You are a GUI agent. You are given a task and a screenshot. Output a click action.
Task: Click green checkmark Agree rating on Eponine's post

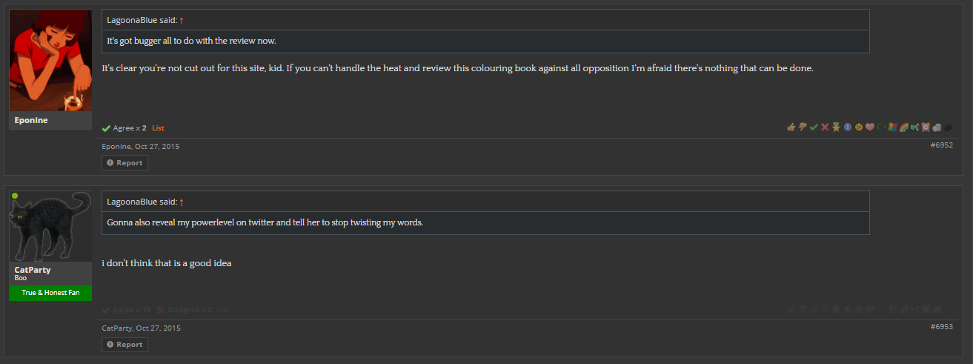click(x=814, y=127)
